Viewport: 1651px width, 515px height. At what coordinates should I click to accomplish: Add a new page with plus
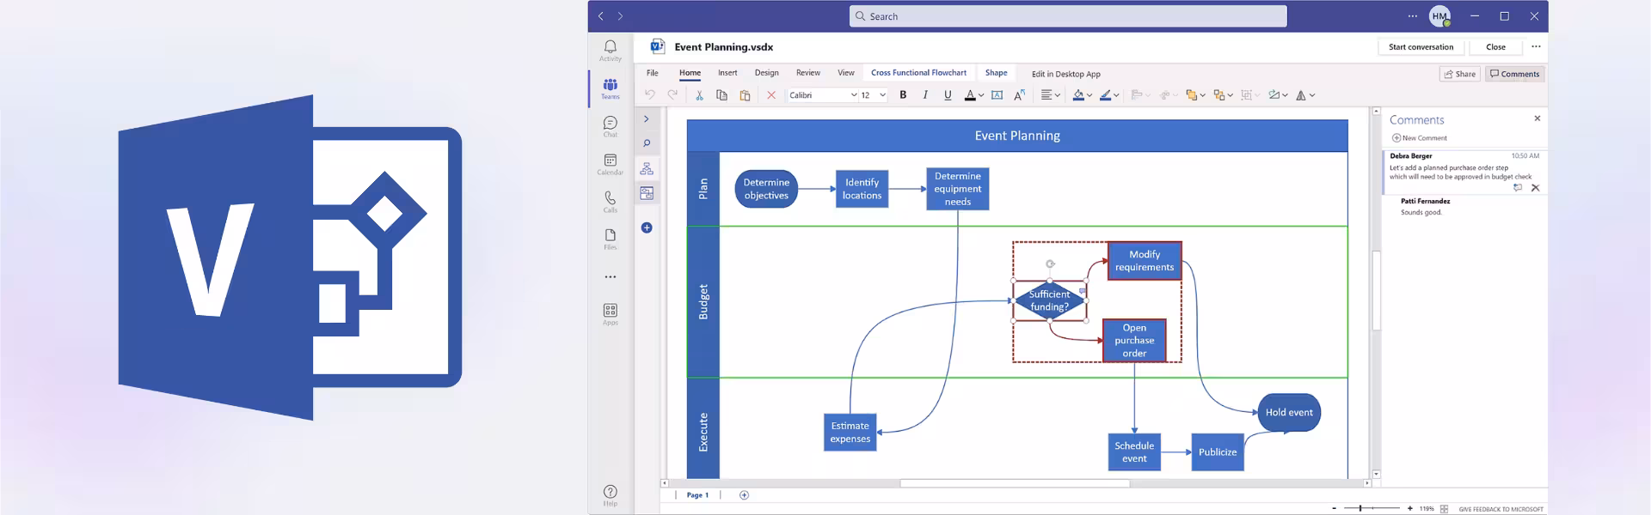click(745, 495)
